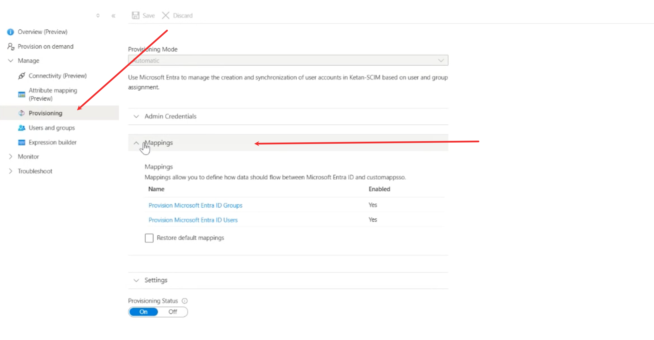This screenshot has height=340, width=654.
Task: Open Provision Microsoft Entra ID Users link
Action: [193, 220]
